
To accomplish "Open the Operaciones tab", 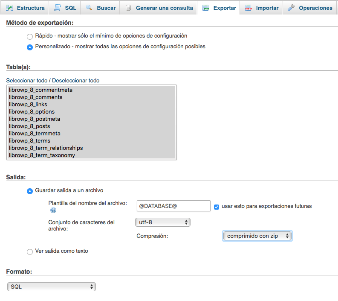I will pyautogui.click(x=315, y=8).
